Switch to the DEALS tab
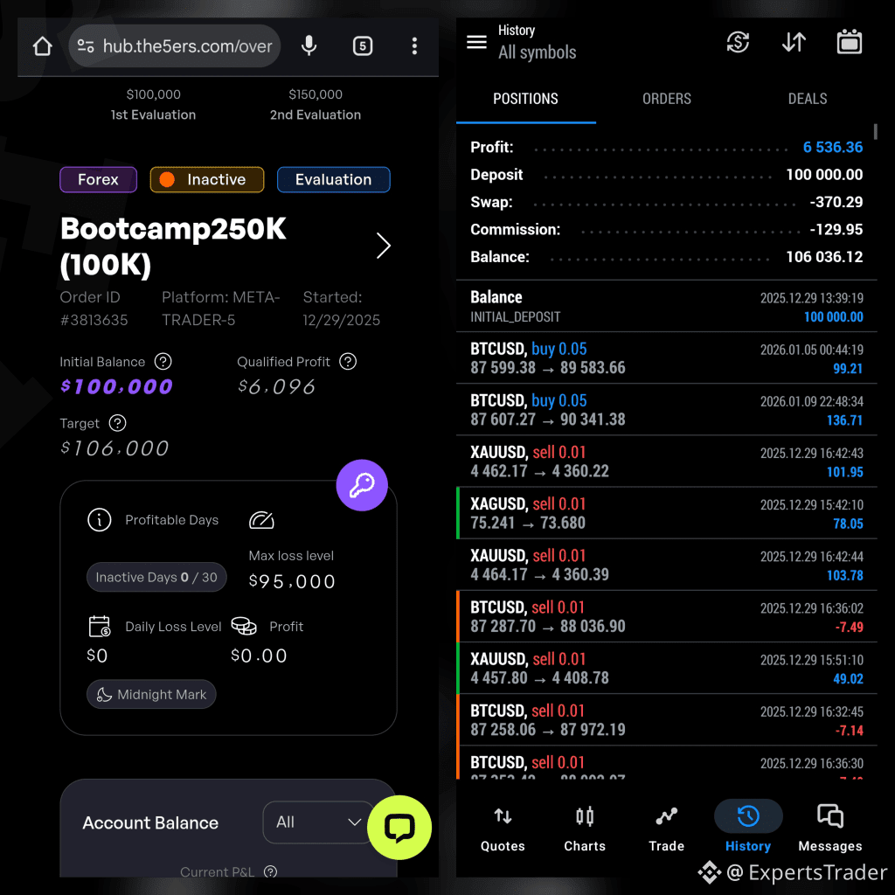The image size is (895, 895). pyautogui.click(x=807, y=99)
